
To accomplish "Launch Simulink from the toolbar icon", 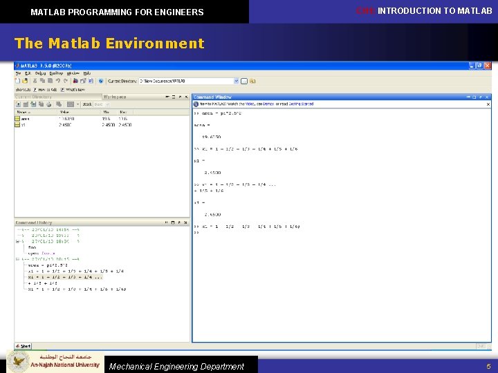I will (x=75, y=82).
